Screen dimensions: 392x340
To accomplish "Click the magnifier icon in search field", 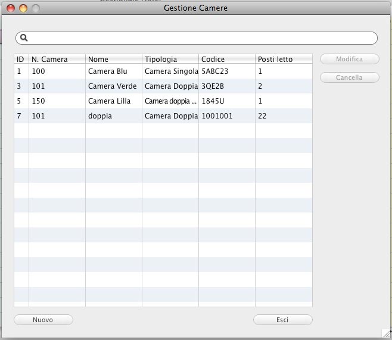I will click(x=24, y=38).
